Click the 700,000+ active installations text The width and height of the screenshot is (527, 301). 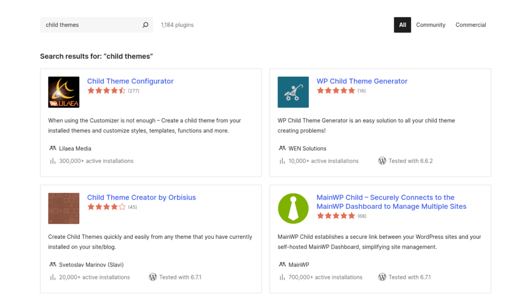[x=326, y=277]
